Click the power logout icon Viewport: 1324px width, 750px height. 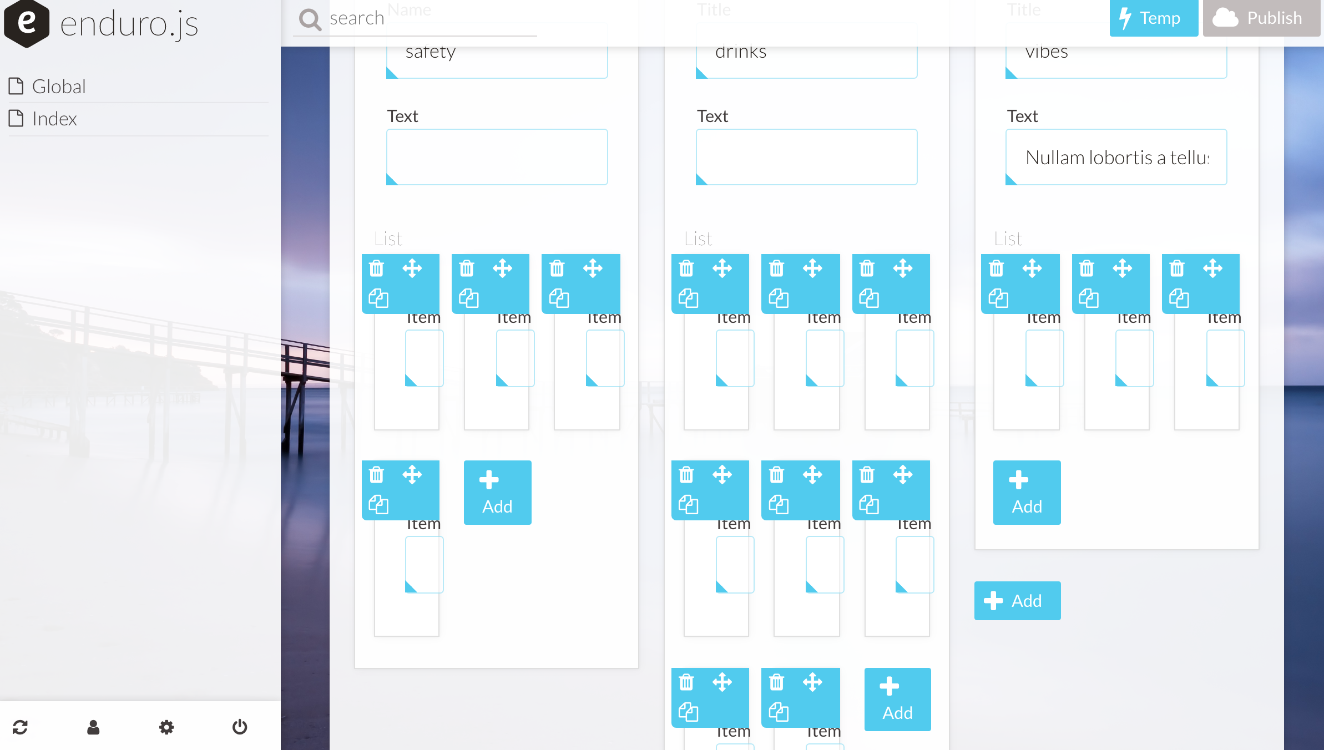click(240, 727)
